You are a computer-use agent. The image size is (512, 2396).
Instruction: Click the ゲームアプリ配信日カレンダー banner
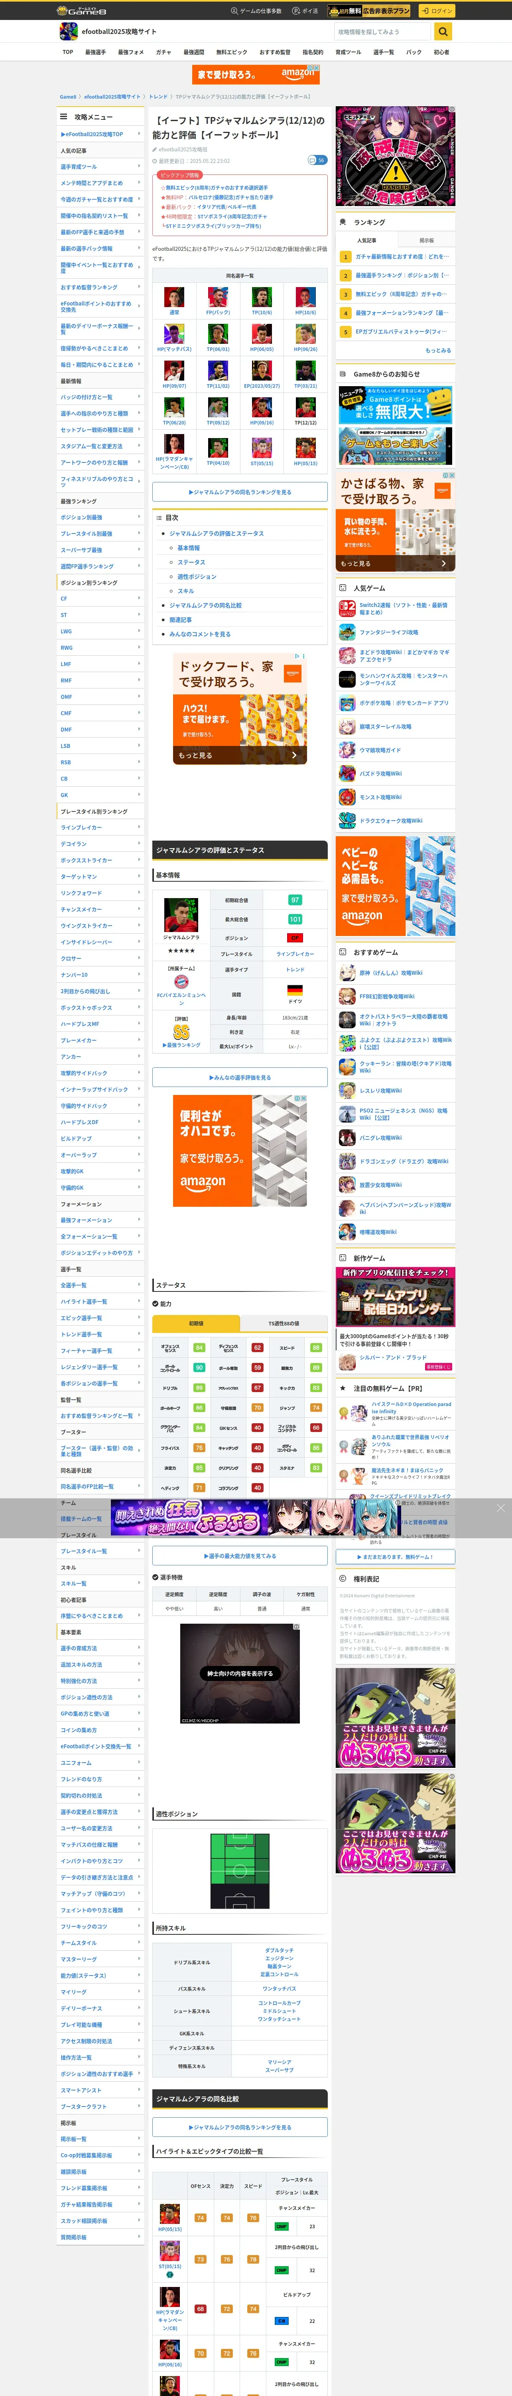tap(395, 1297)
